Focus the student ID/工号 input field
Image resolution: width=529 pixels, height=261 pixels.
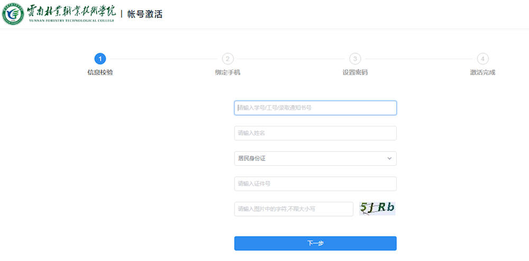click(315, 108)
